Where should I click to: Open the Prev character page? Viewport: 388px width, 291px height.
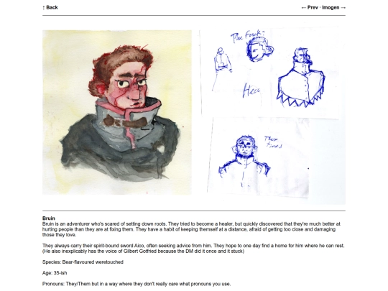(313, 7)
